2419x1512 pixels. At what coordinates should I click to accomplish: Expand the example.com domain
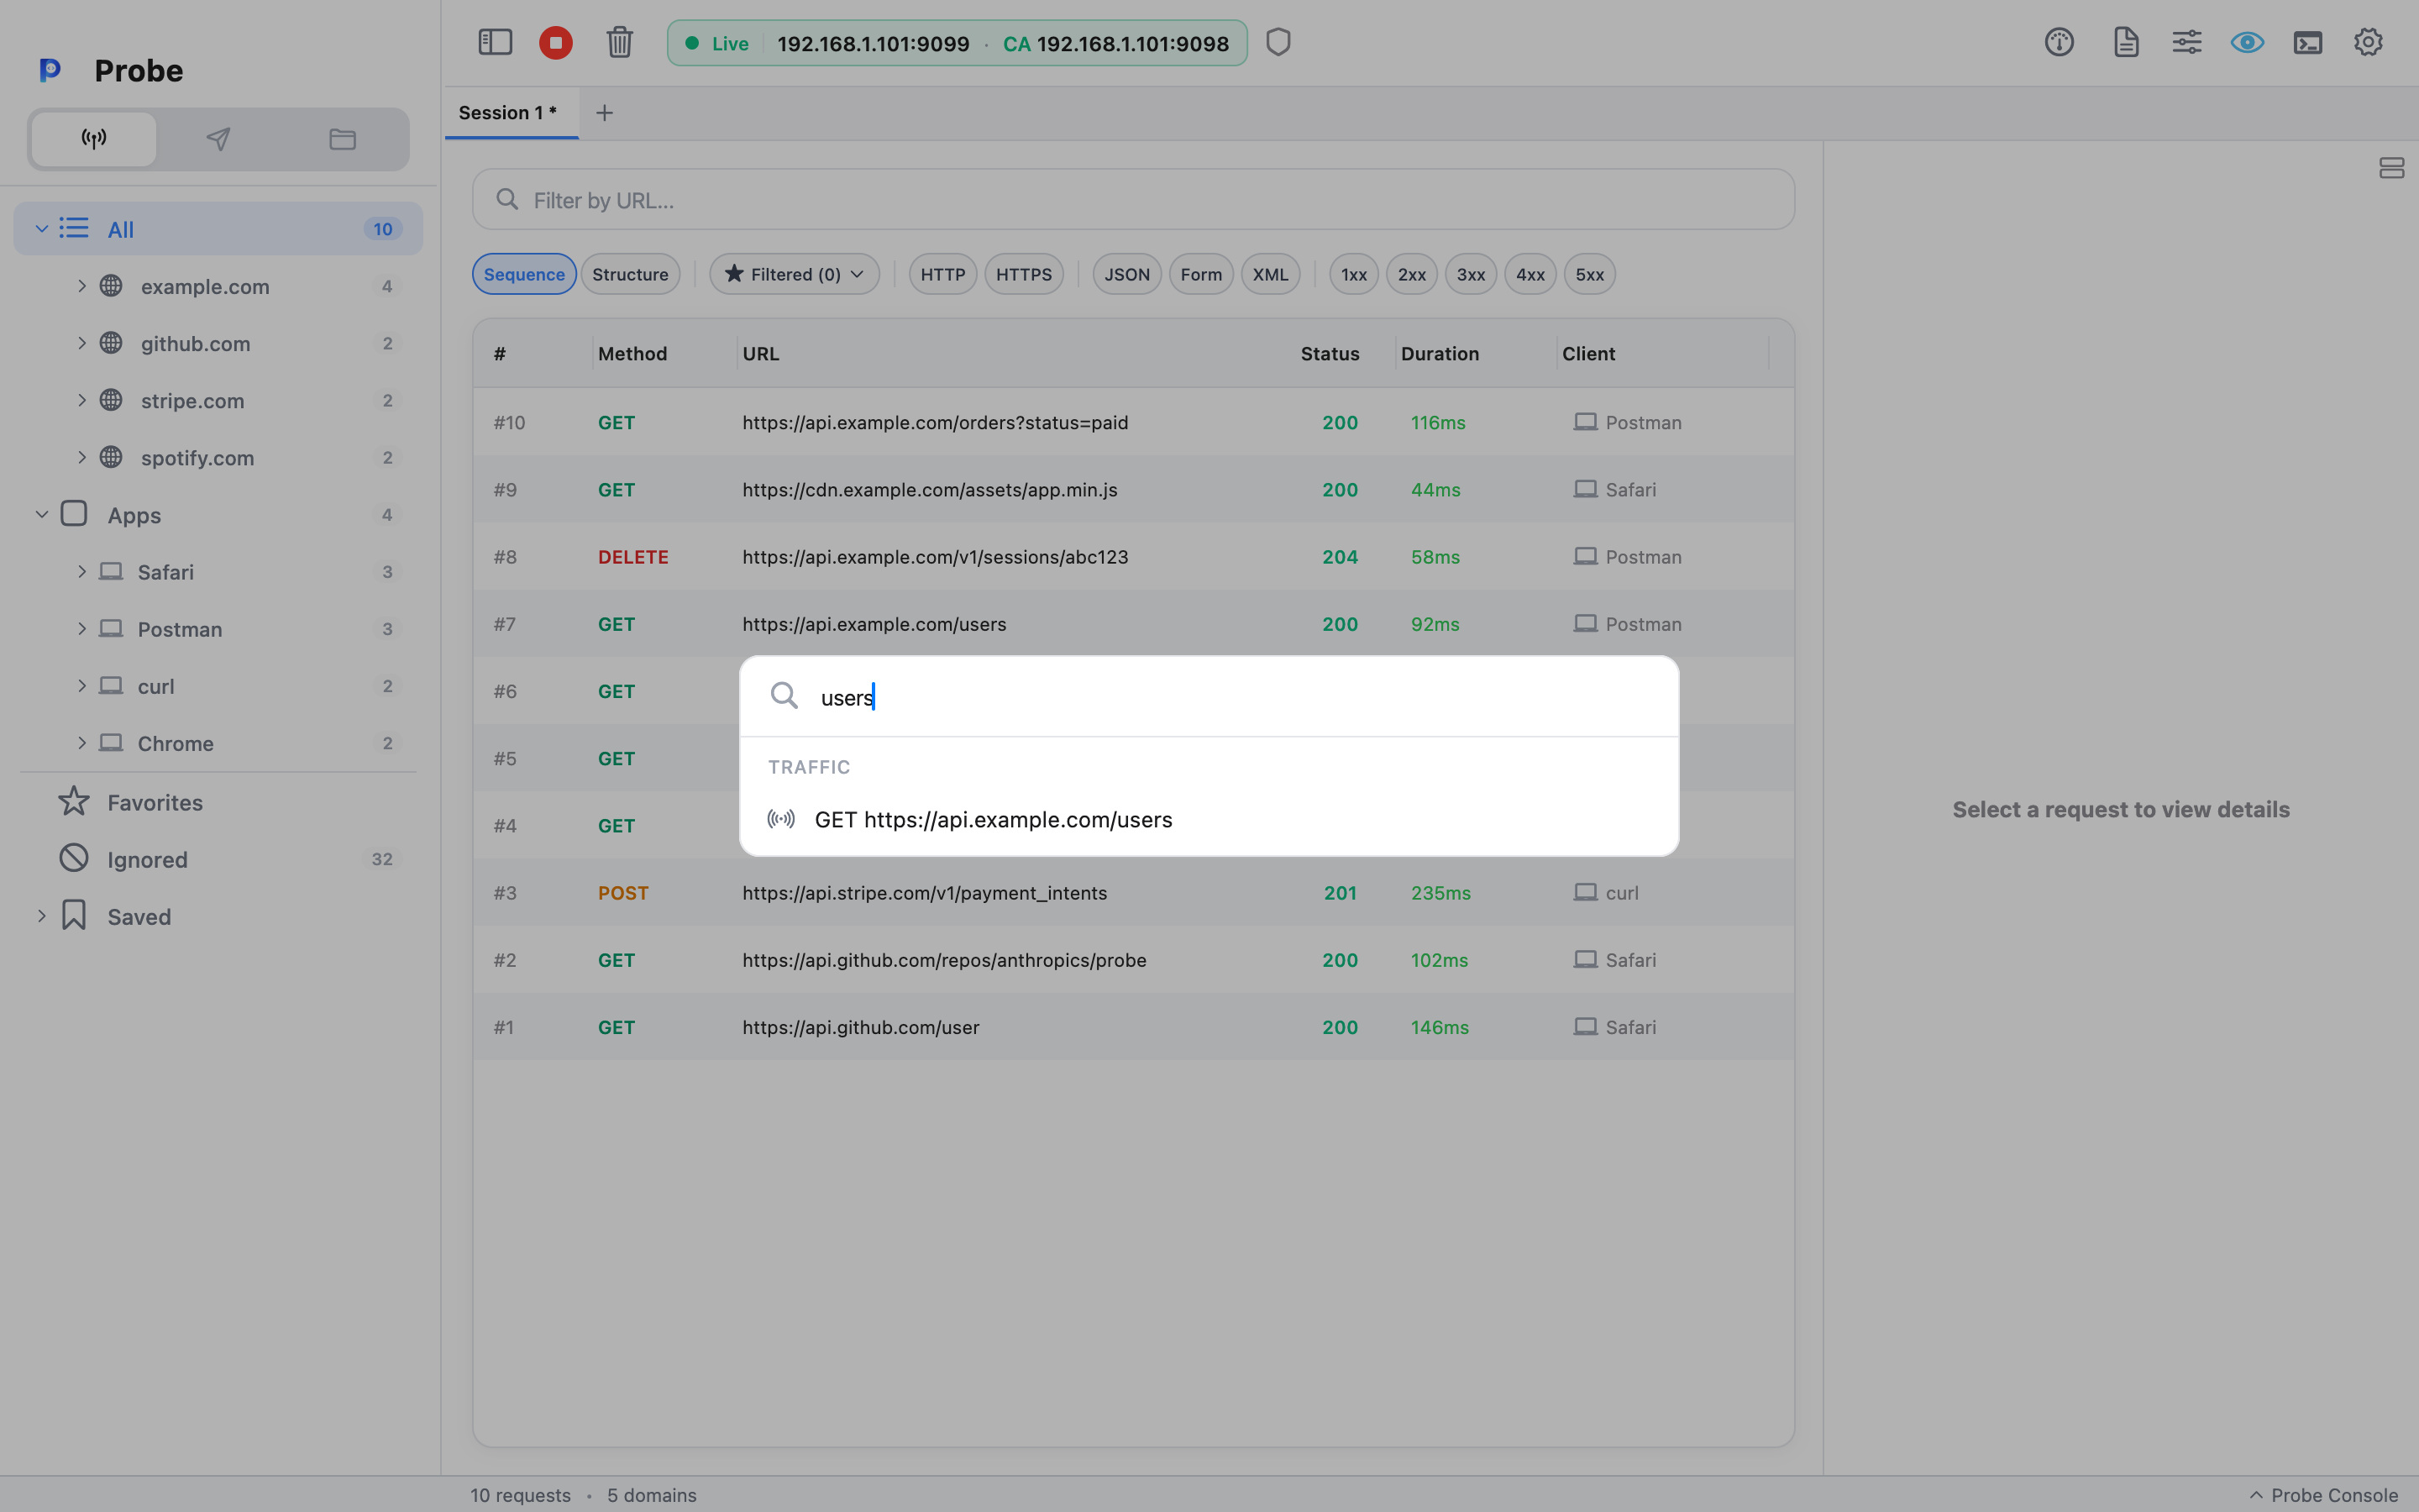[x=82, y=286]
